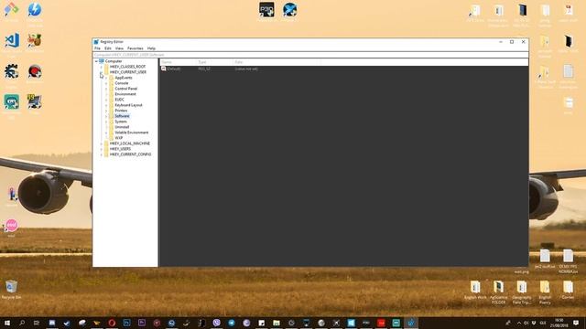586x329 pixels.
Task: Open the Help menu
Action: [x=151, y=48]
